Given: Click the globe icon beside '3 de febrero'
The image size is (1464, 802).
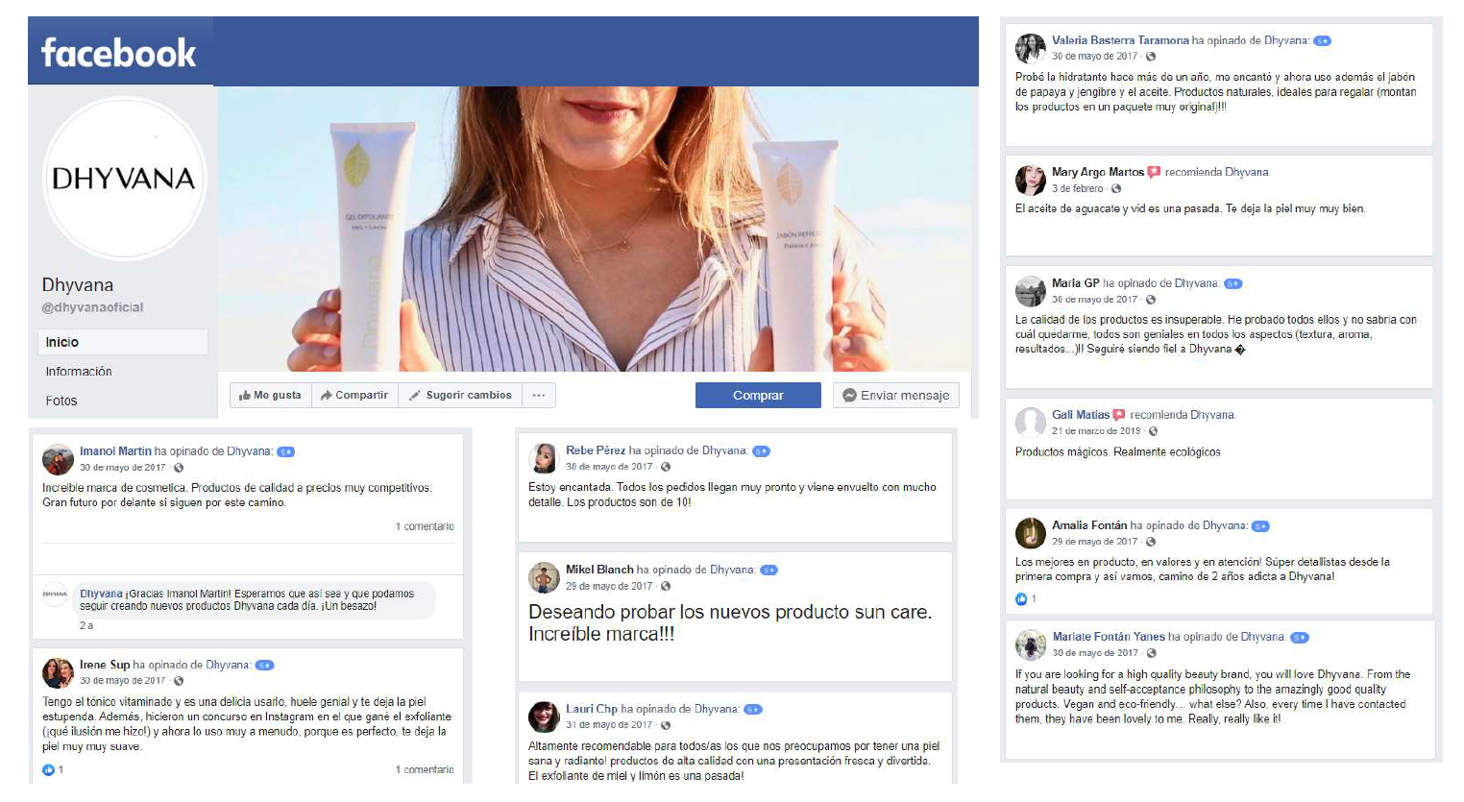Looking at the screenshot, I should (1116, 188).
